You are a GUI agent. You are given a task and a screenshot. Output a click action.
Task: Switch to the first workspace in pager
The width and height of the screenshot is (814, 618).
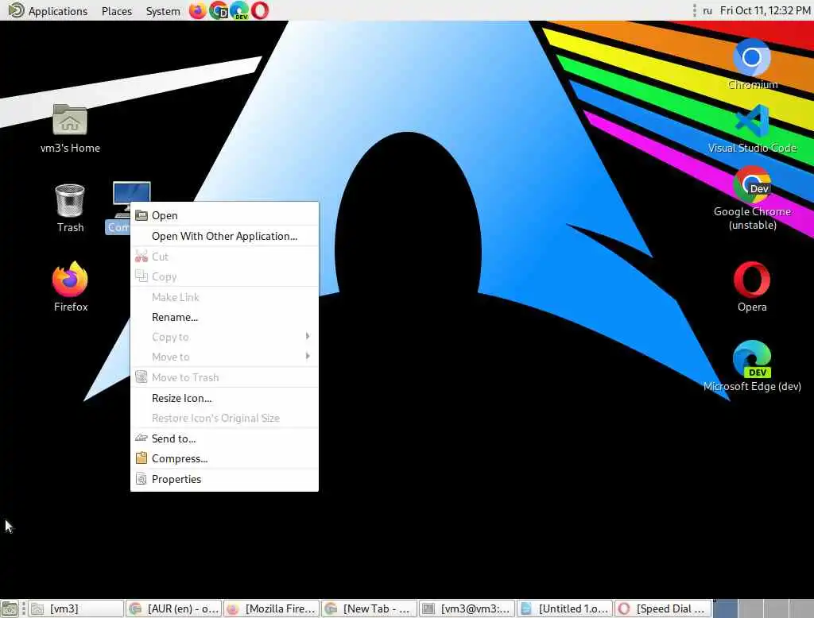pyautogui.click(x=726, y=608)
